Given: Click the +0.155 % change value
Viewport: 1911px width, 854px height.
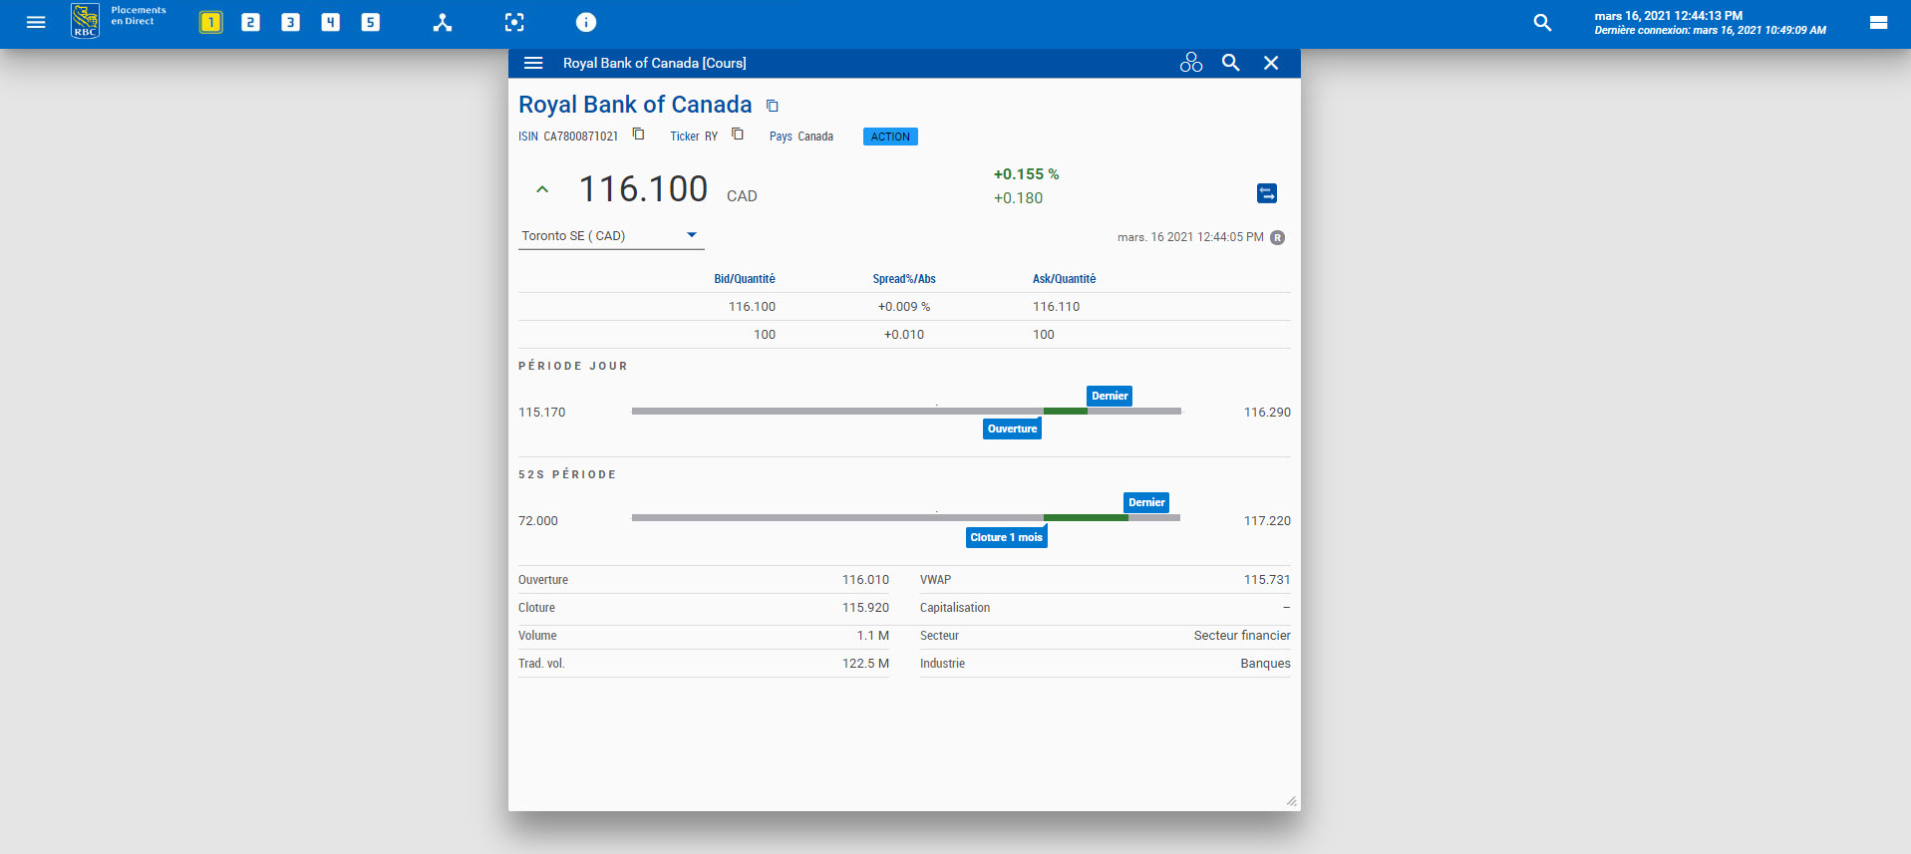Looking at the screenshot, I should 1026,174.
